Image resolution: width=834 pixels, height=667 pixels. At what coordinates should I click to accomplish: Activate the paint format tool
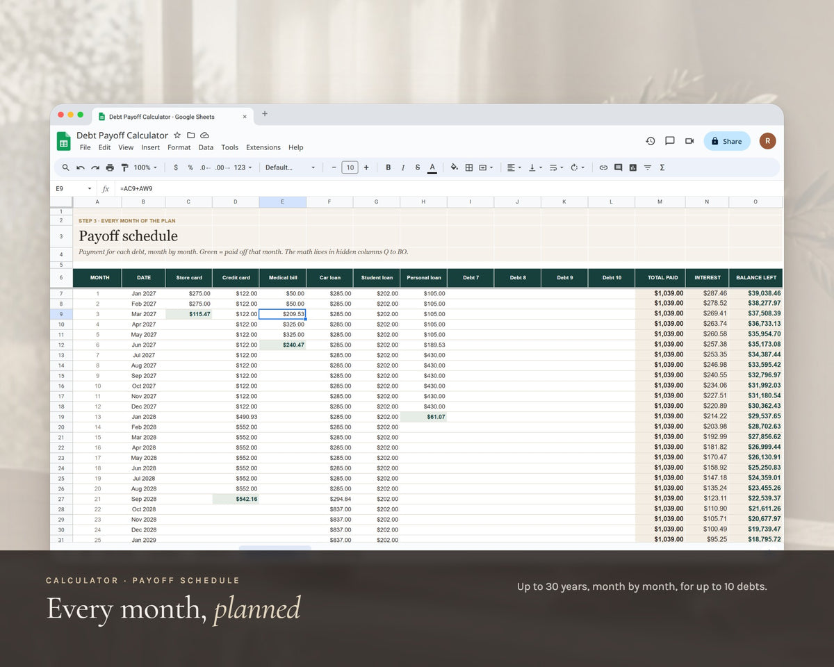125,167
